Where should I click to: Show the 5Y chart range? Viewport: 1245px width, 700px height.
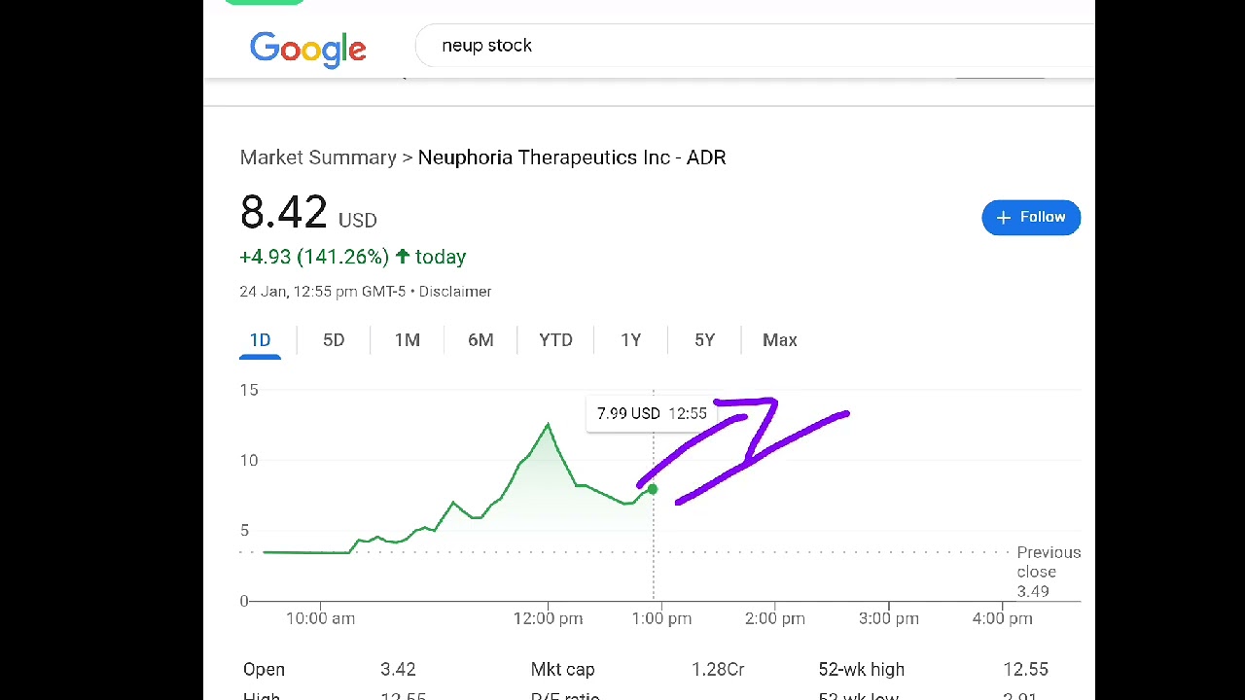[705, 340]
